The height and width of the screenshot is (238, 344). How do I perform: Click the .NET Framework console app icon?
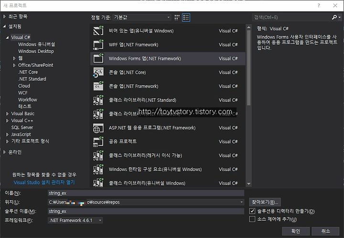click(98, 86)
